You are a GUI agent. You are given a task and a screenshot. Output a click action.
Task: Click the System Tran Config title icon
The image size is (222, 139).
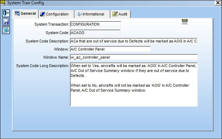click(3, 3)
